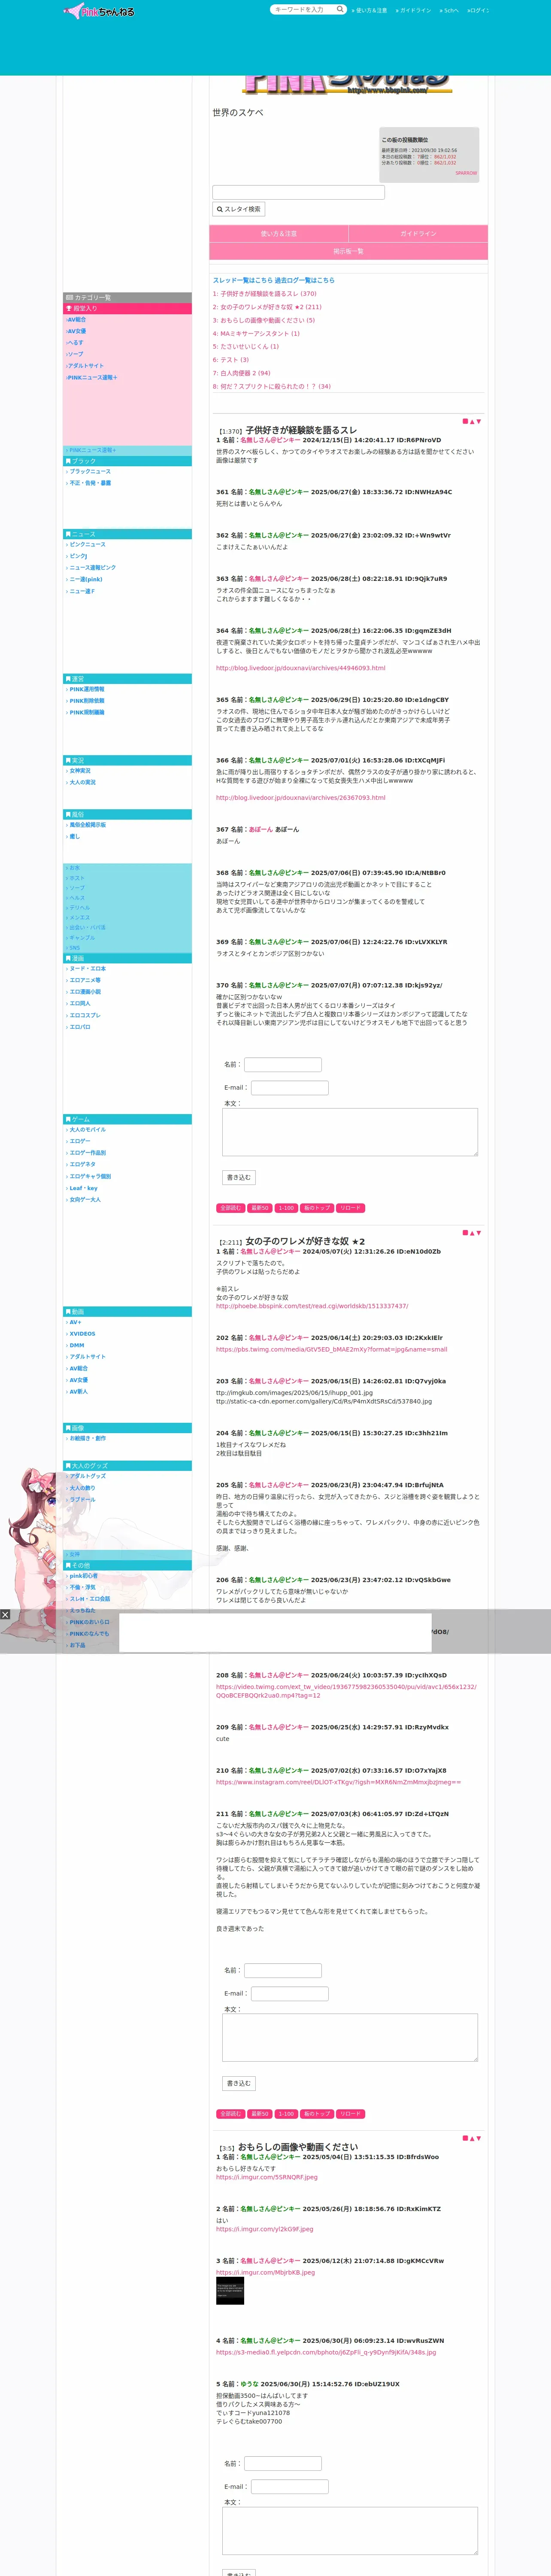This screenshot has width=551, height=2576.
Task: Open the SPARROW link in the stats box
Action: pos(466,173)
